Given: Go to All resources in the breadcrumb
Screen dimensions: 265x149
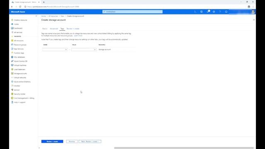Looking at the screenshot, I should 53,16.
